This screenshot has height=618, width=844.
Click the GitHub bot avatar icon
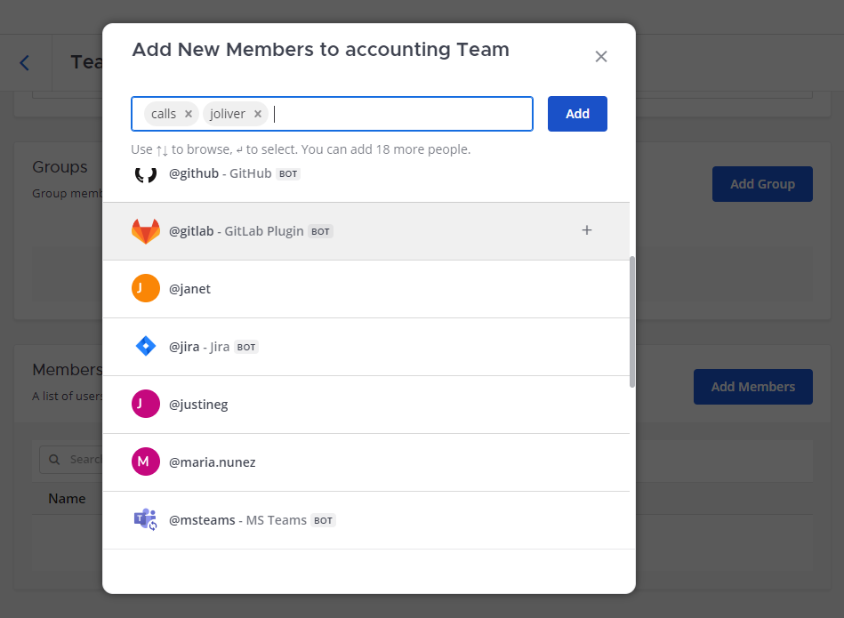pos(145,173)
